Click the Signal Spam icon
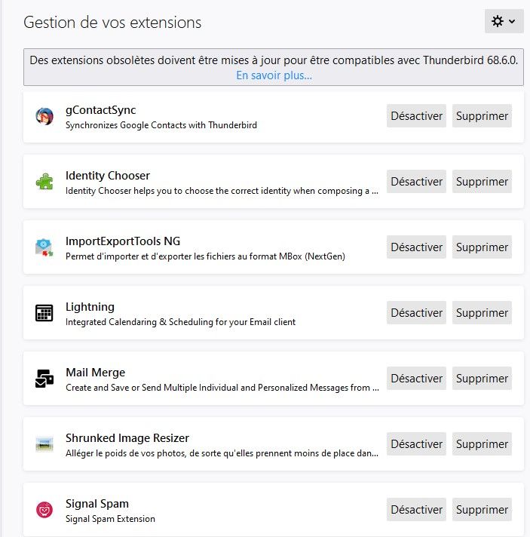The width and height of the screenshot is (530, 537). point(44,510)
